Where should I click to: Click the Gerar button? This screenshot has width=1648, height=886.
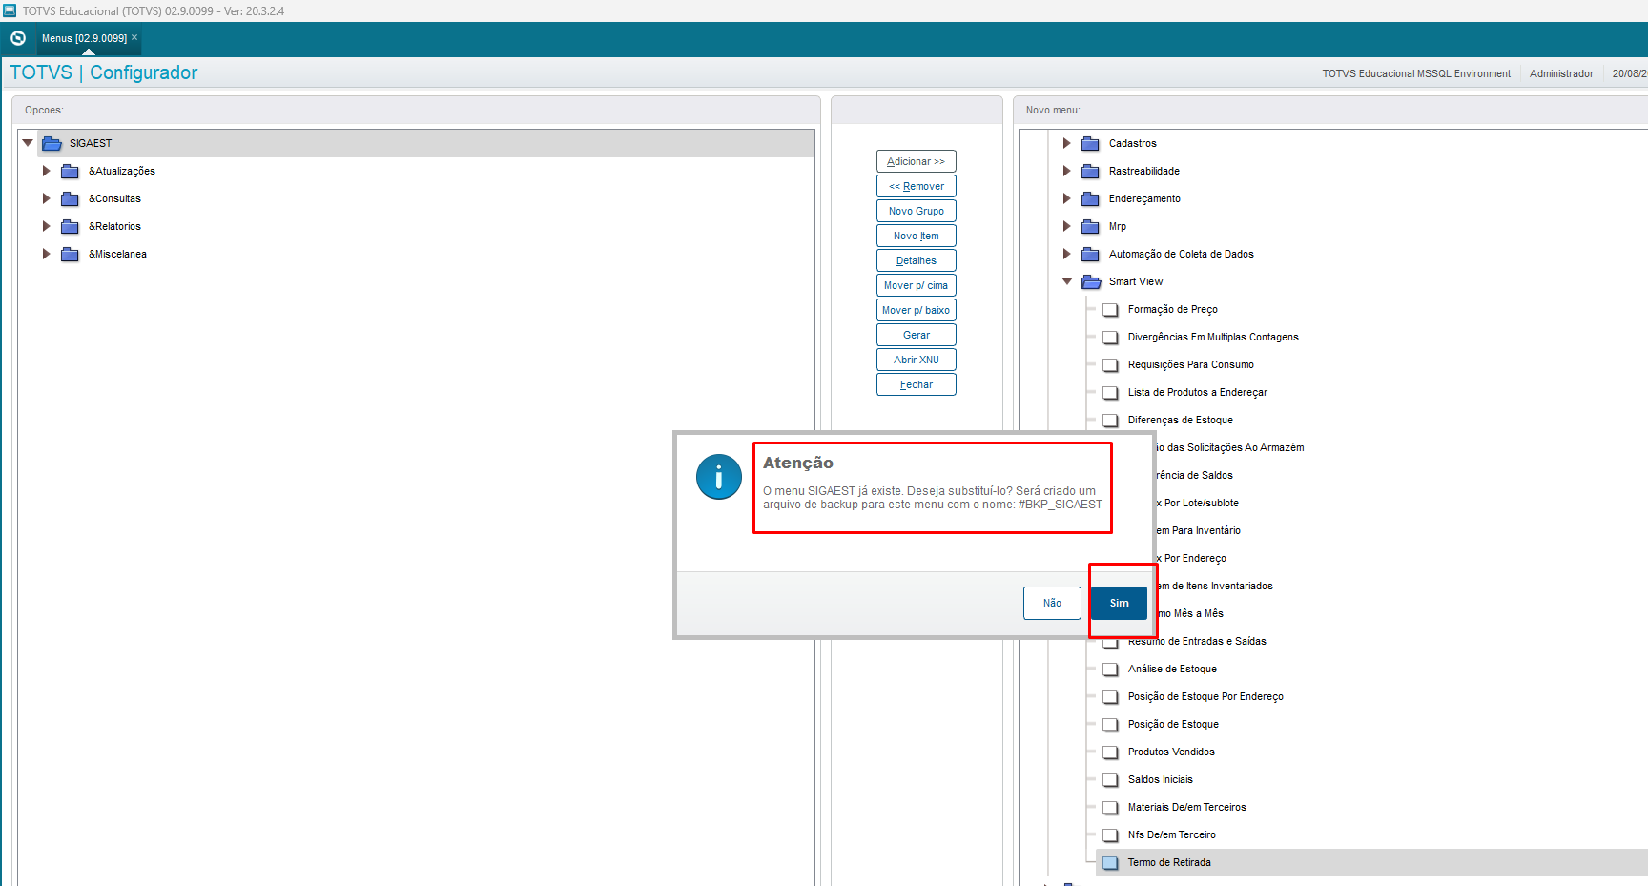[x=917, y=336]
